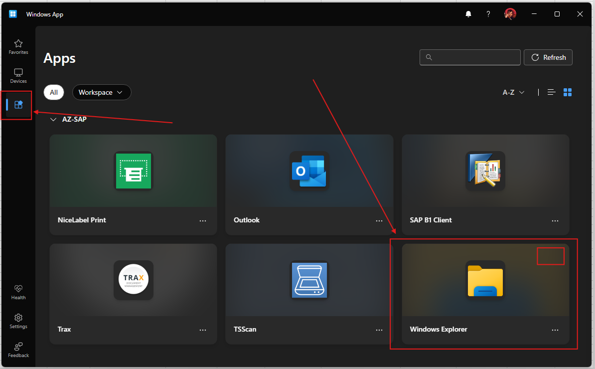Open the Health panel

click(x=18, y=292)
